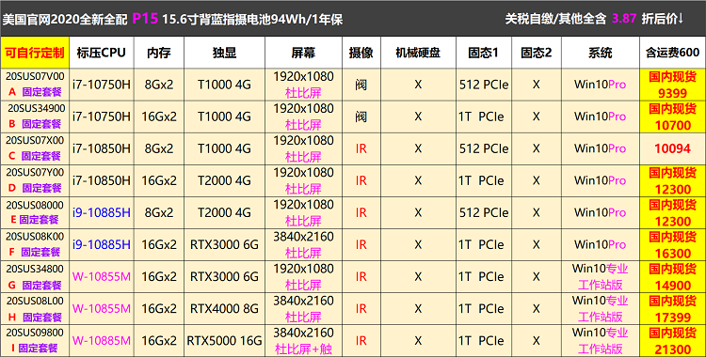Click the price 10094
Viewport: 706px width, 357px height.
(x=673, y=148)
